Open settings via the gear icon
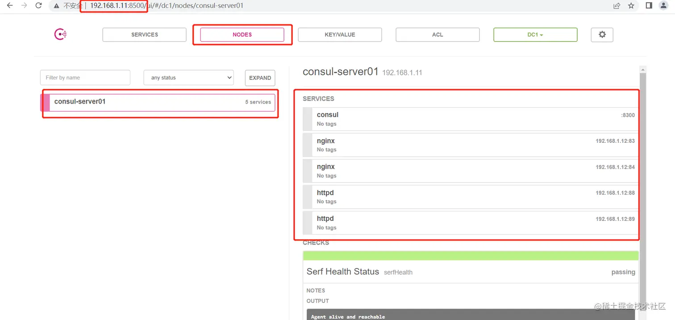This screenshot has height=320, width=675. [x=602, y=34]
